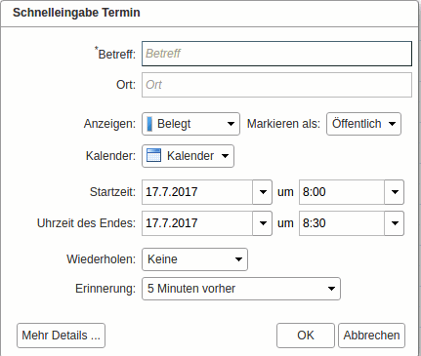Click into the Ort text field
421x356 pixels.
(x=276, y=85)
